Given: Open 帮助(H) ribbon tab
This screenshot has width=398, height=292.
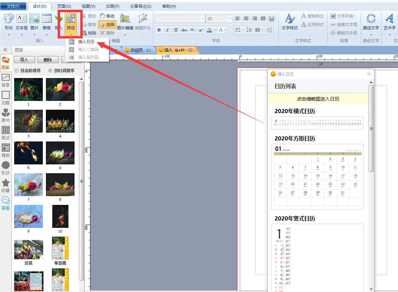Looking at the screenshot, I should pos(169,6).
